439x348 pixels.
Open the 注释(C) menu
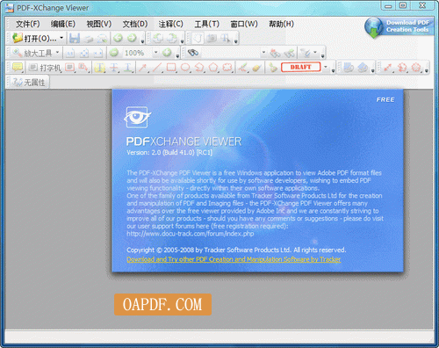tap(171, 24)
